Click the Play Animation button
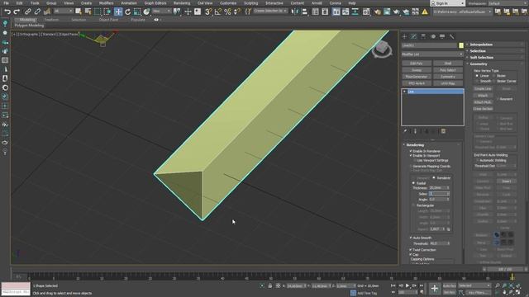The width and height of the screenshot is (529, 297). 407,285
